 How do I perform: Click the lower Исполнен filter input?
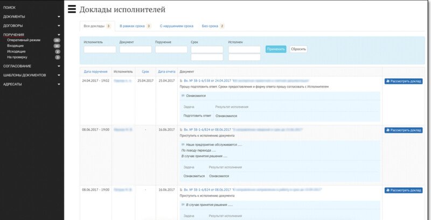(x=245, y=58)
